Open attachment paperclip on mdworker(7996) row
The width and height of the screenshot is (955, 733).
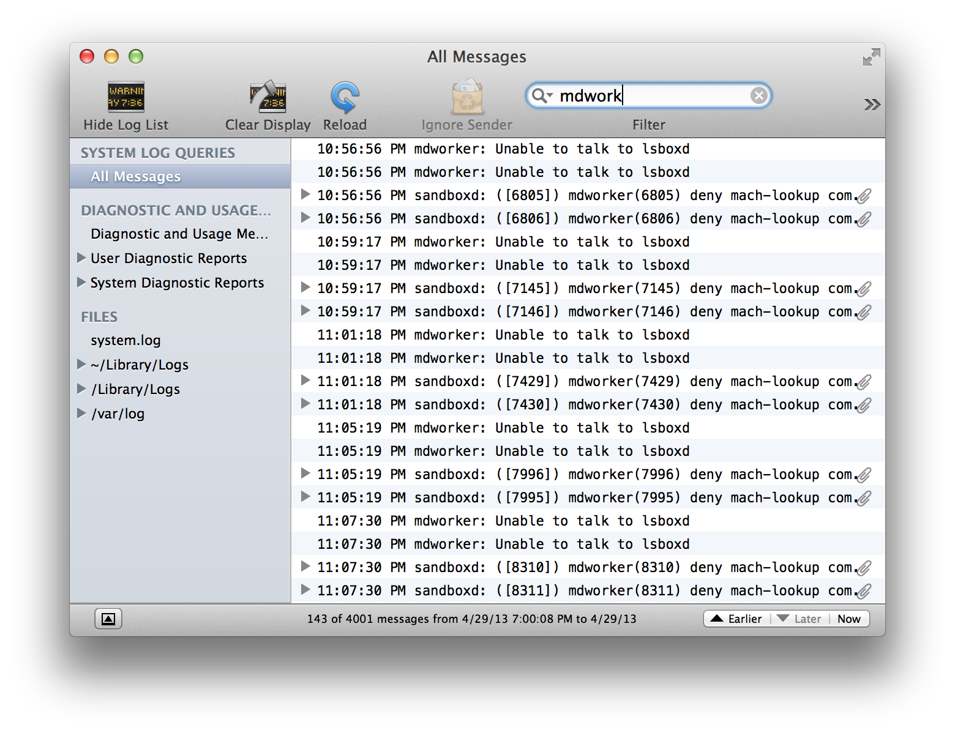pos(864,475)
